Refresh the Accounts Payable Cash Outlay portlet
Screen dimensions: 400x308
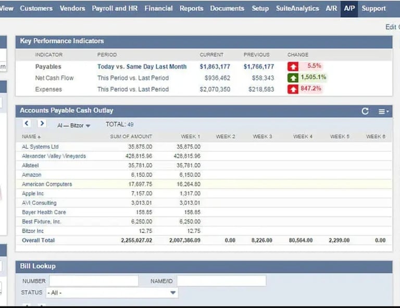(365, 111)
